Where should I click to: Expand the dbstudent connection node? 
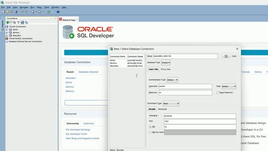tap(7, 36)
